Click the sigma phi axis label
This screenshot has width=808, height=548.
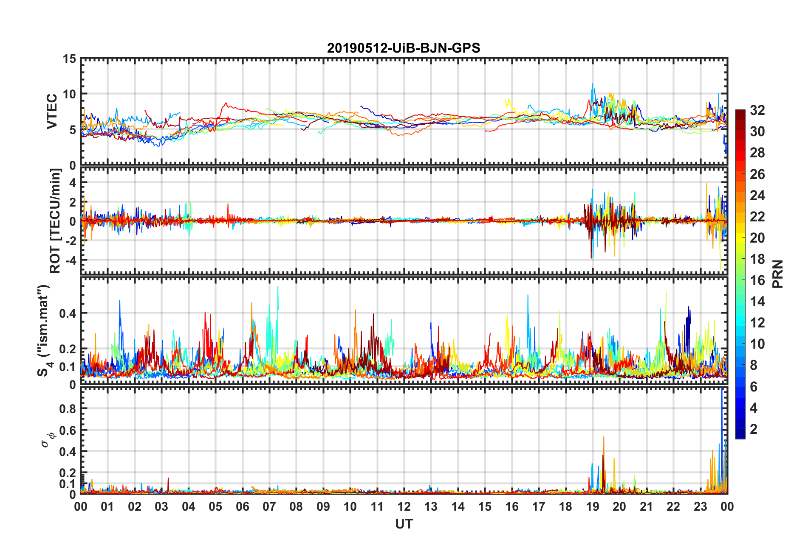coord(48,440)
